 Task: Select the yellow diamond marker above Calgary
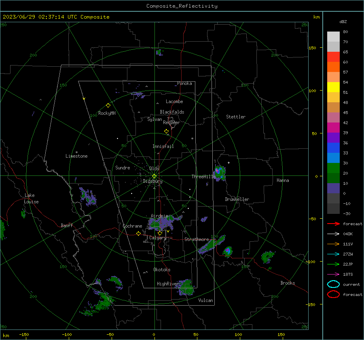point(160,233)
